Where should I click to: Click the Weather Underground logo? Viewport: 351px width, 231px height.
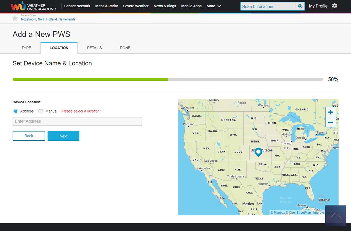click(33, 6)
